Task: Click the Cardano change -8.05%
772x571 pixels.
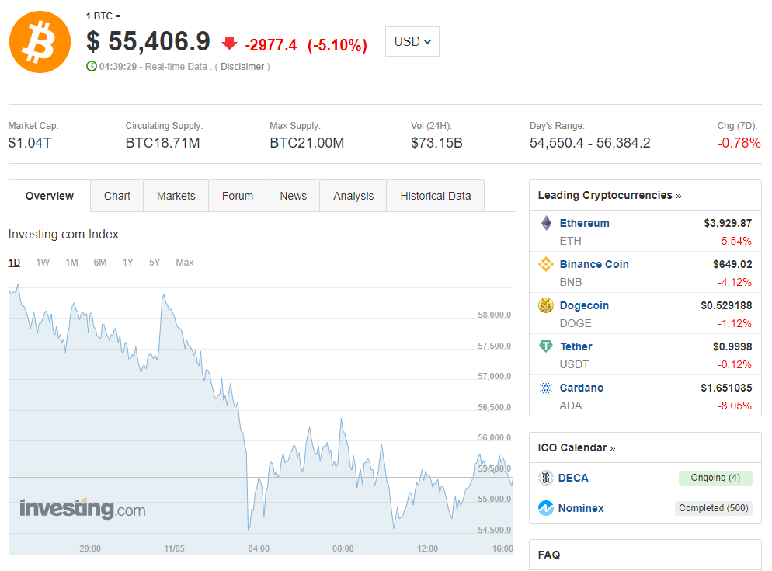Action: [x=735, y=406]
